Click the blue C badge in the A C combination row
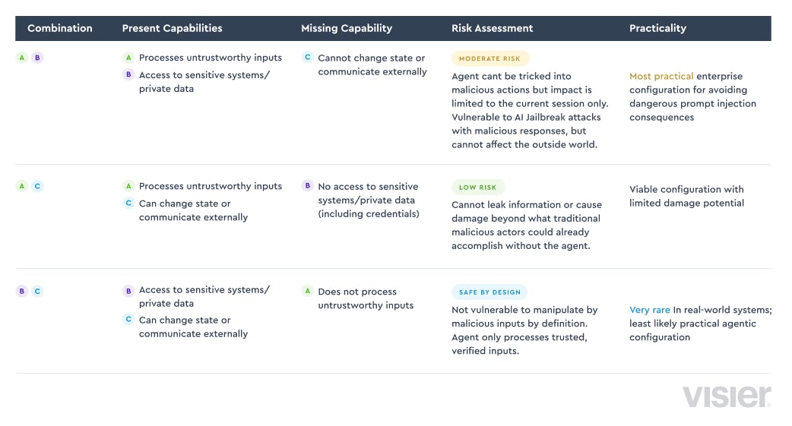 coord(37,186)
